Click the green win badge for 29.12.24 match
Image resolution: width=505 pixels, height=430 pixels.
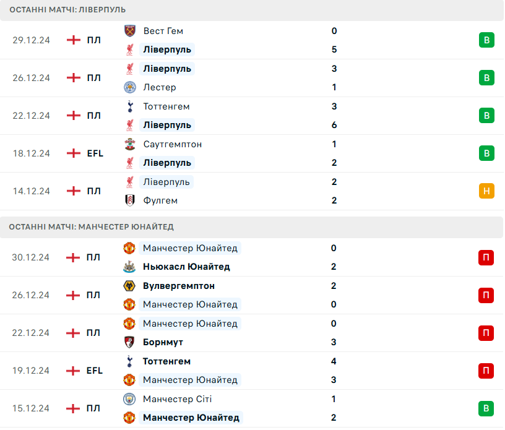pos(486,40)
